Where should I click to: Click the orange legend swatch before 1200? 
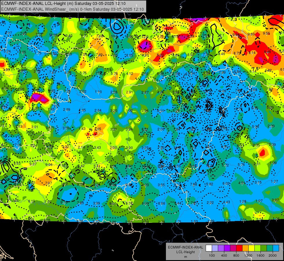(245, 248)
